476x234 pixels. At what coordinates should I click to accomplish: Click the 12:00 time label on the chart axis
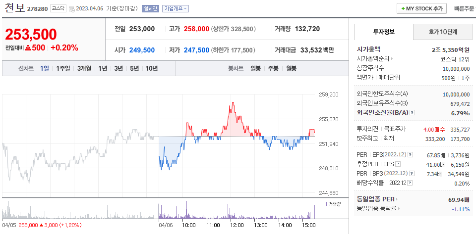(237, 225)
